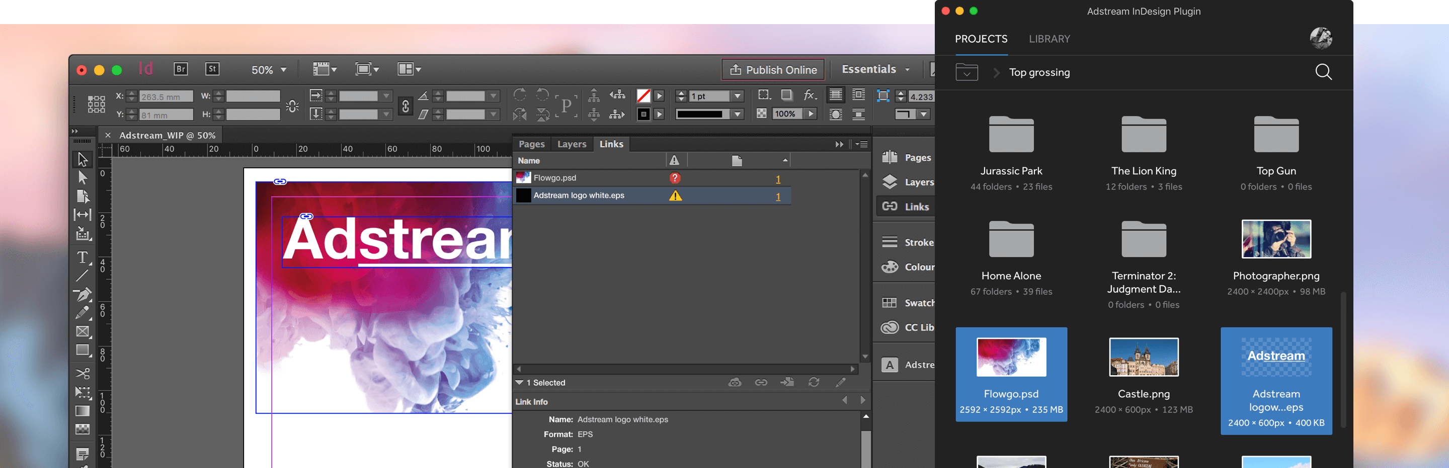
Task: Open Links panel flyout menu
Action: click(x=861, y=144)
